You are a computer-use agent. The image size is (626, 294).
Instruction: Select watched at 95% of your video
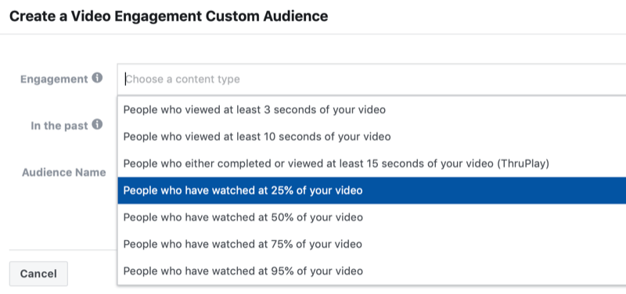[372, 271]
